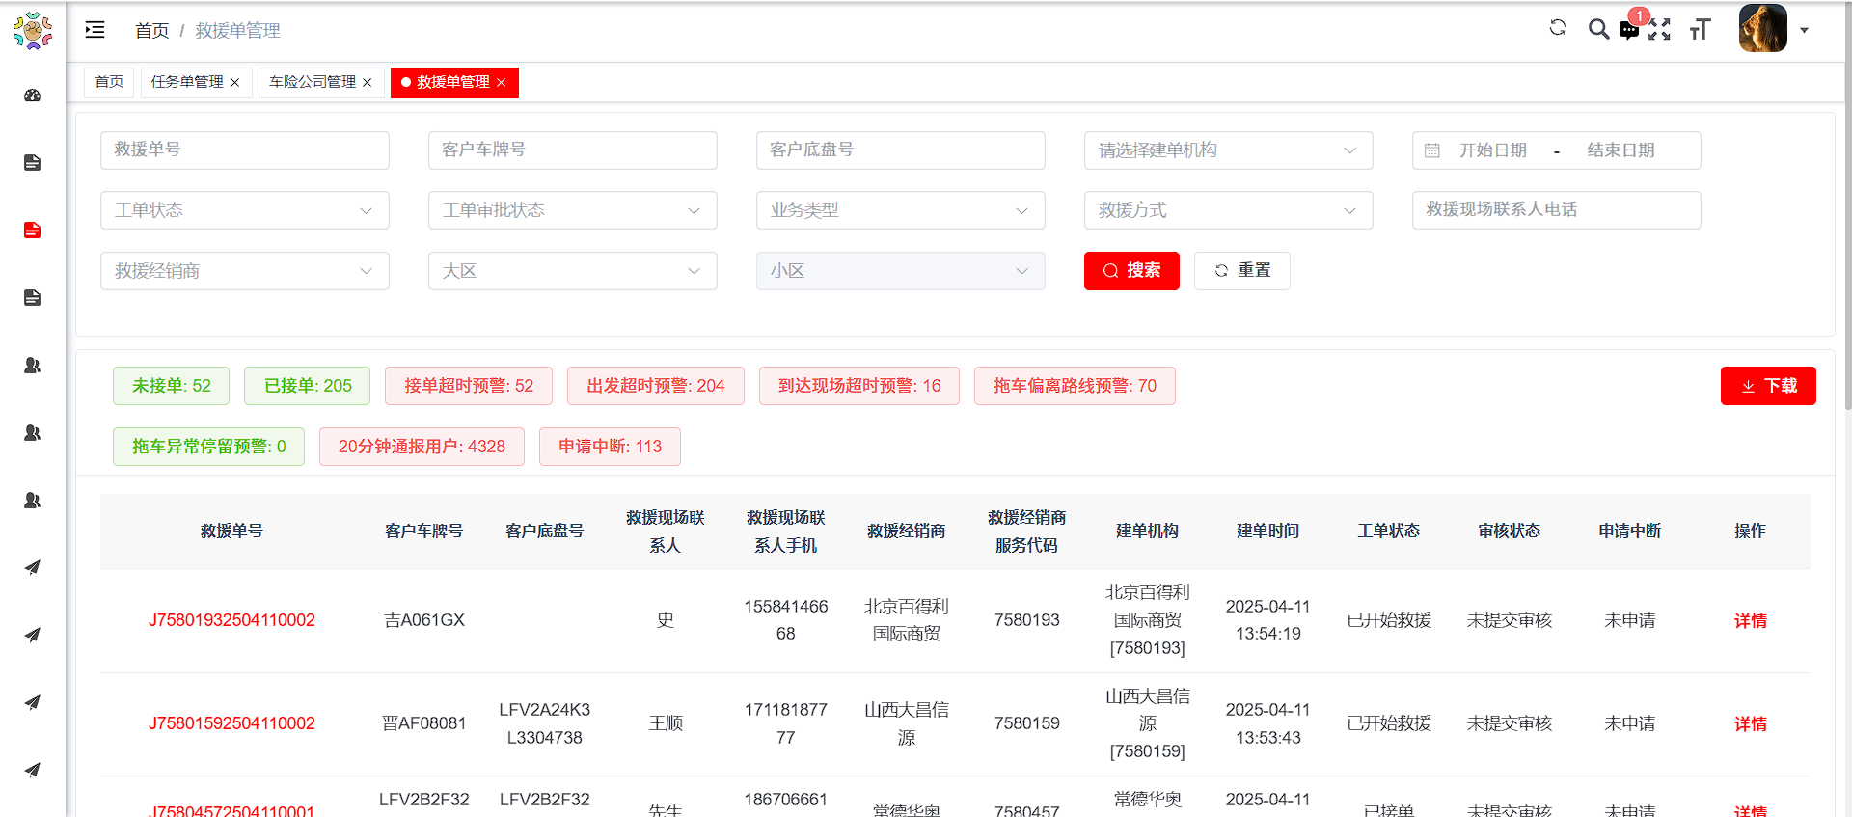Screen dimensions: 1852x817
Task: Filter by 申请中断: 113 tag
Action: tap(610, 447)
